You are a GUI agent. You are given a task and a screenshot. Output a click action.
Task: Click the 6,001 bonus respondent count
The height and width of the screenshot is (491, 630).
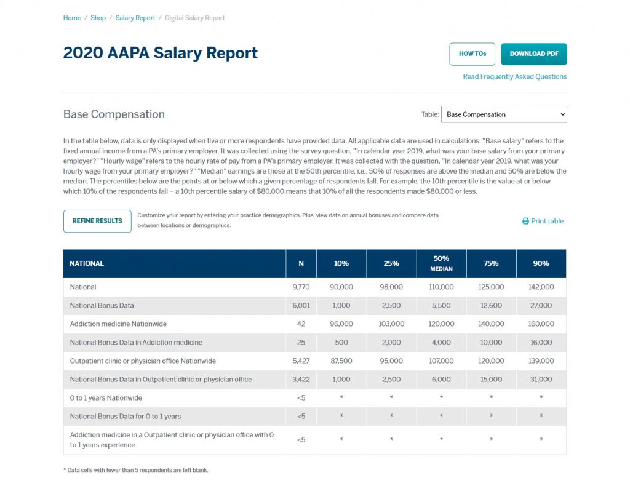(301, 306)
